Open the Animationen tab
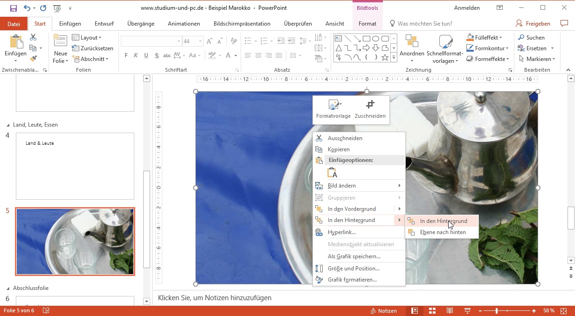575x316 pixels. coord(184,24)
